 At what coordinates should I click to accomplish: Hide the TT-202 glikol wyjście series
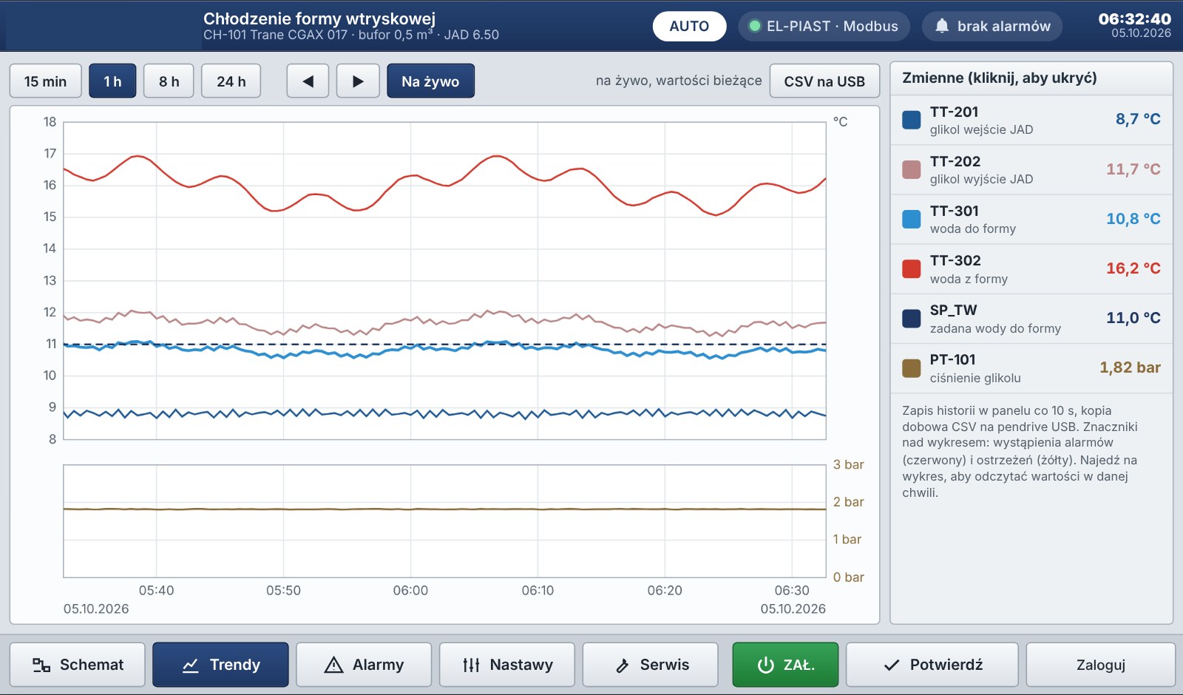click(x=1031, y=169)
